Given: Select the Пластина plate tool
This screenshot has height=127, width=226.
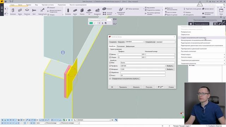Looking at the screenshot, I should (27, 11).
